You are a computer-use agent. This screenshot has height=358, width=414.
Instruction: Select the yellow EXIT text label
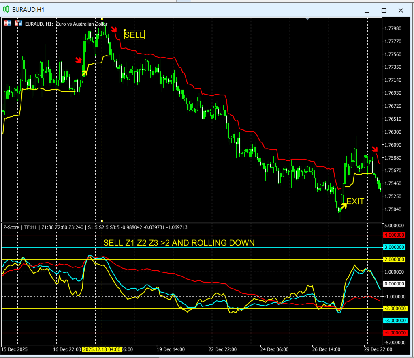click(x=355, y=202)
